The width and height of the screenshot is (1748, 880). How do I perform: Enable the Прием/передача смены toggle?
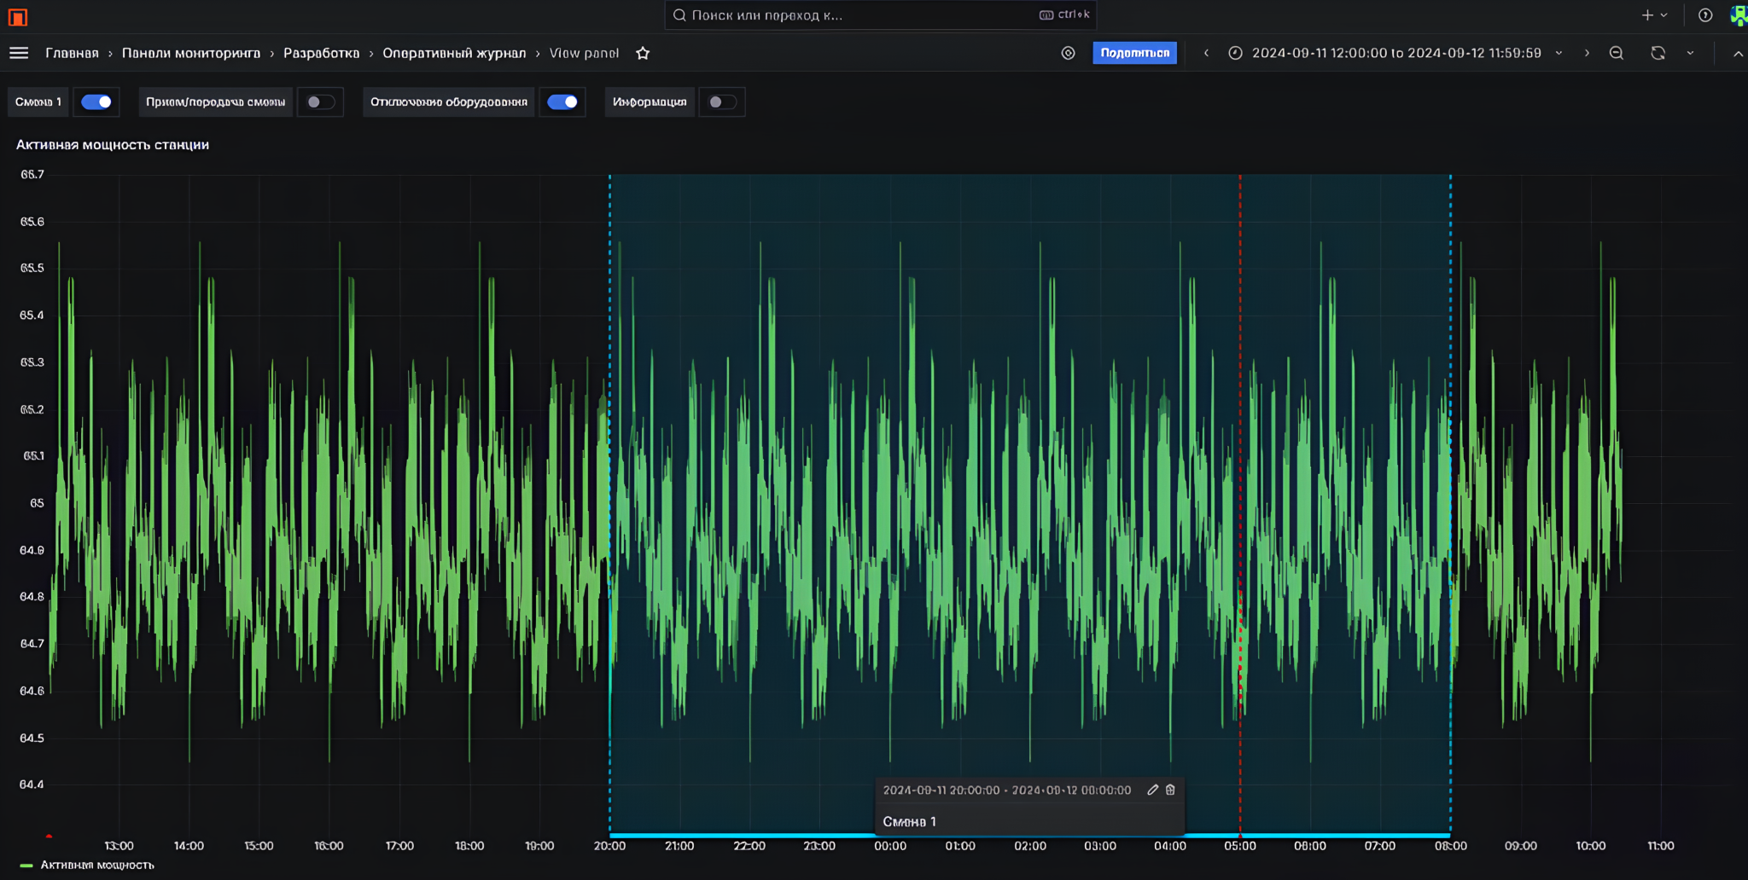tap(321, 102)
